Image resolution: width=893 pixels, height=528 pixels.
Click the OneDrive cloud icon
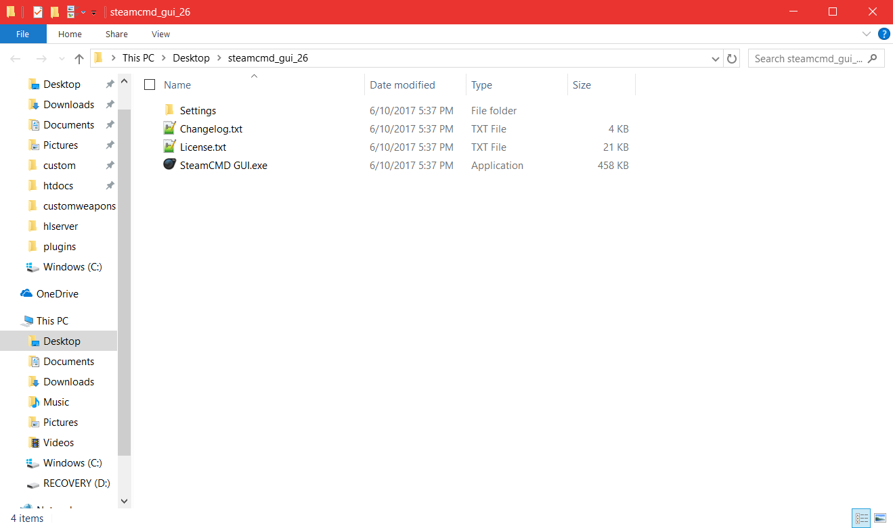[26, 293]
